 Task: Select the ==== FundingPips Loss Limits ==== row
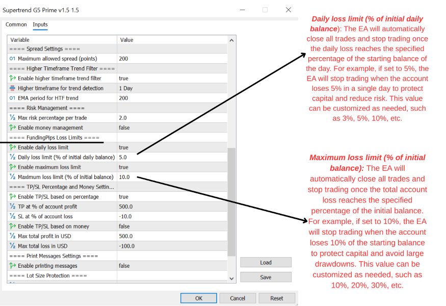[117, 138]
